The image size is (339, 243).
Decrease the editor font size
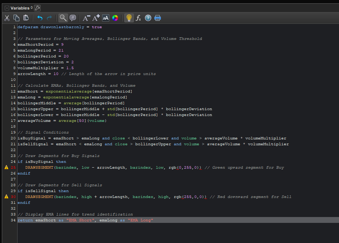[x=86, y=18]
